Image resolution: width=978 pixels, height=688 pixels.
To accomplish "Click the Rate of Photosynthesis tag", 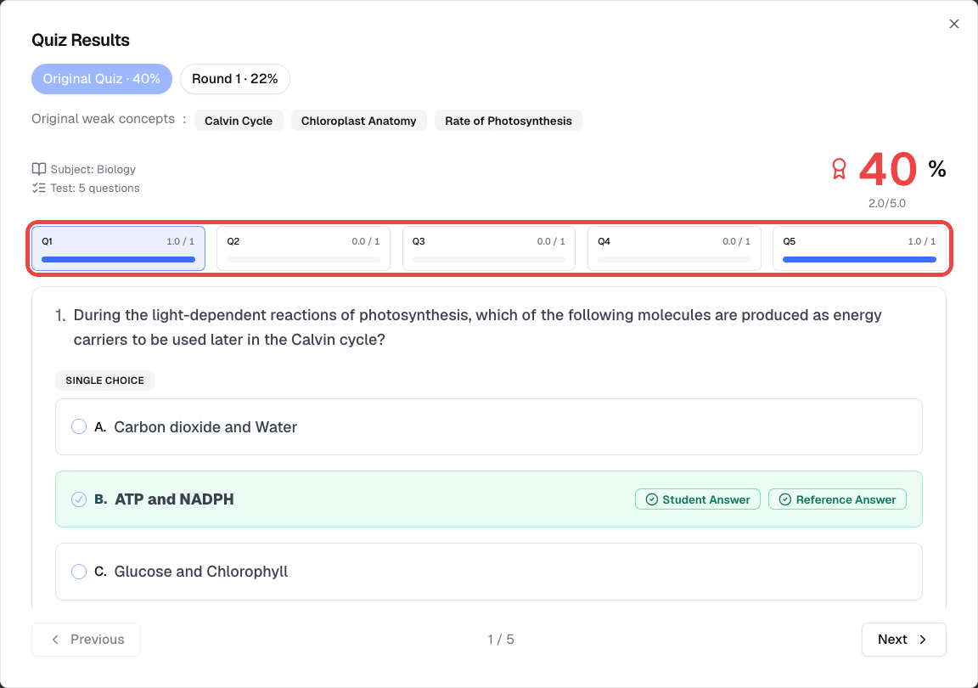I will click(509, 121).
